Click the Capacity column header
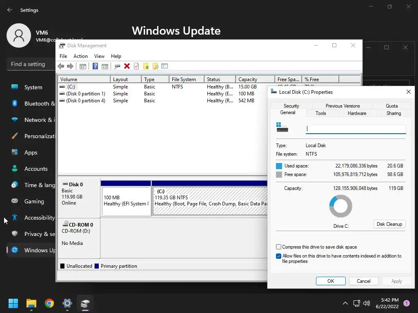418x313 pixels. (255, 79)
